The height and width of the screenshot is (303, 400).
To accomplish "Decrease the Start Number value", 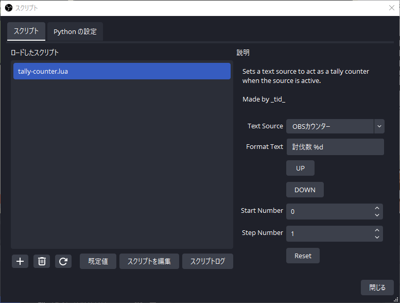I will [377, 215].
